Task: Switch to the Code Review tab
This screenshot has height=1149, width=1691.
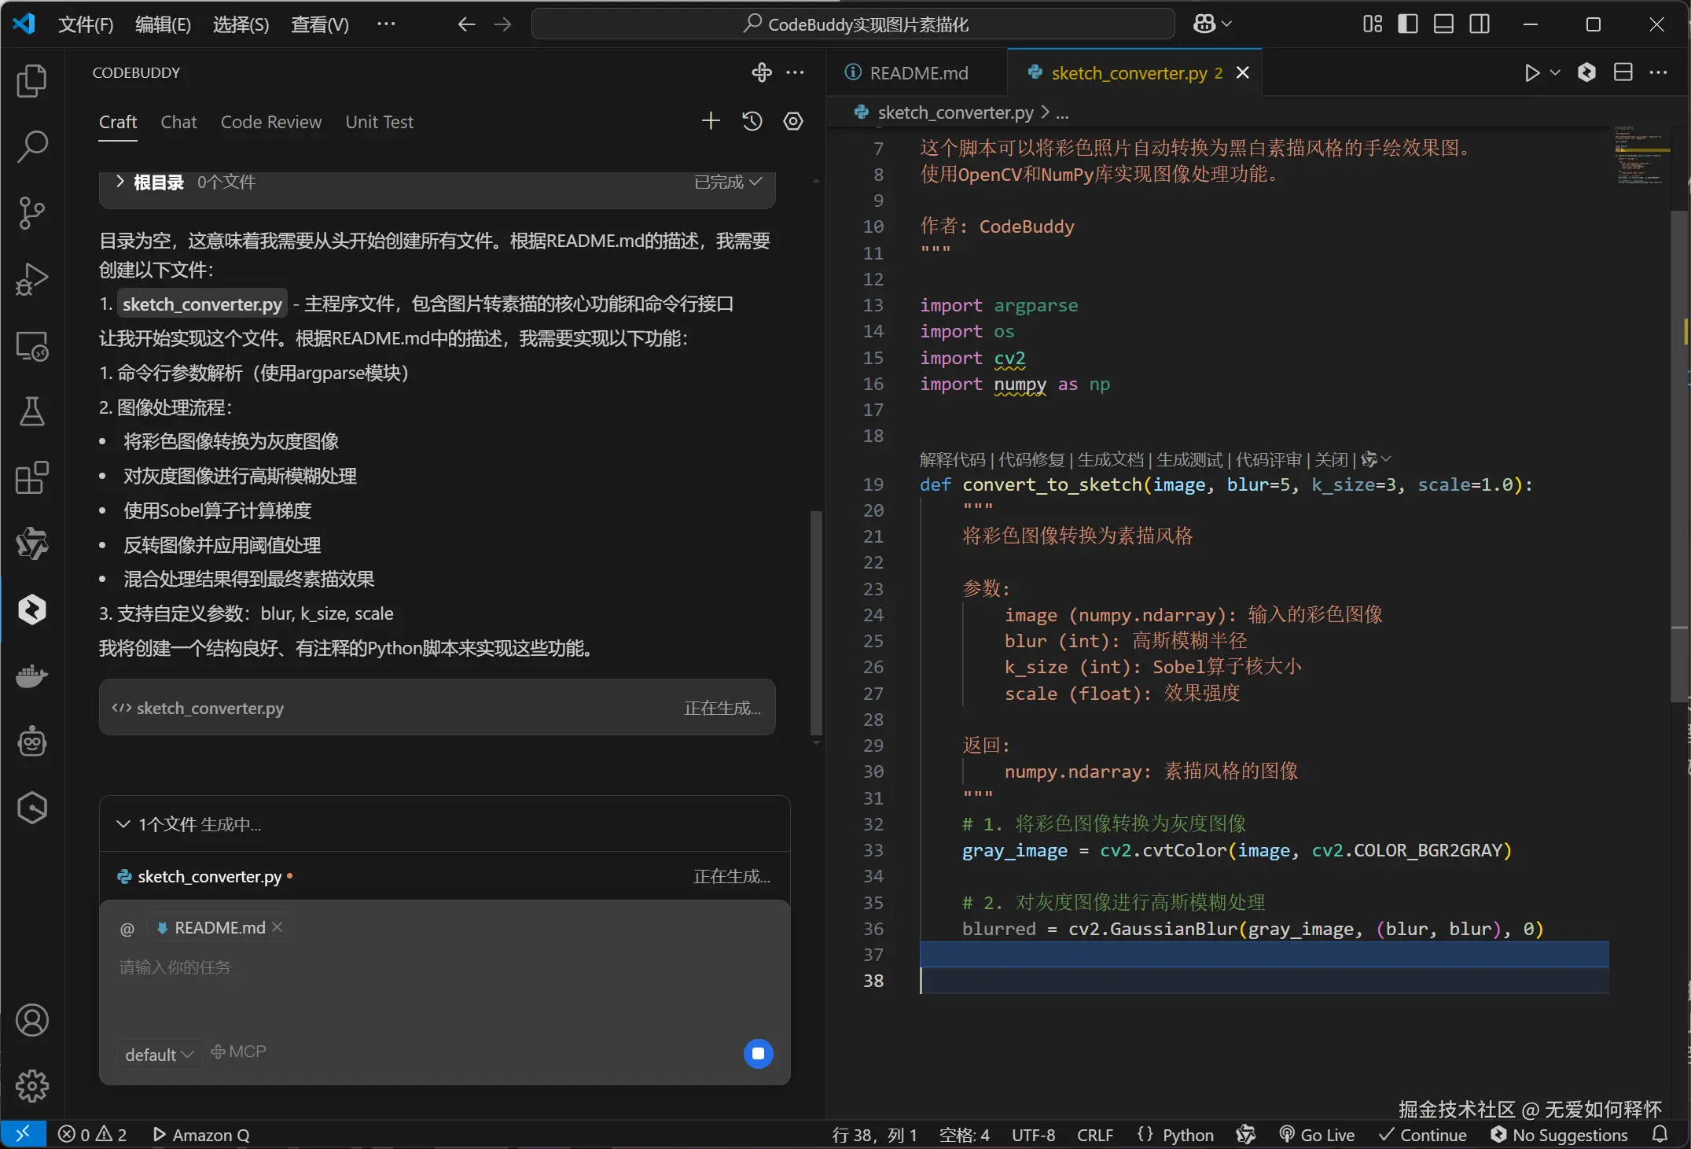Action: [x=271, y=122]
